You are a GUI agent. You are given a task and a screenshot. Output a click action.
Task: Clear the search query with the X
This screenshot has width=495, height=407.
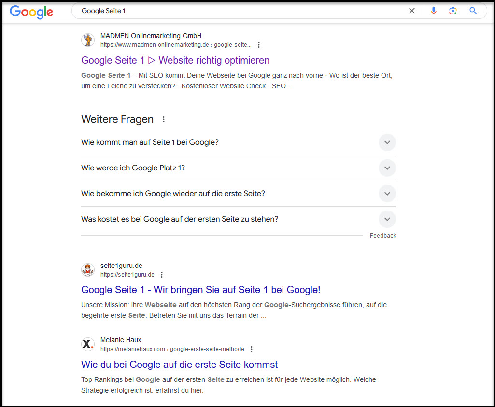coord(411,11)
